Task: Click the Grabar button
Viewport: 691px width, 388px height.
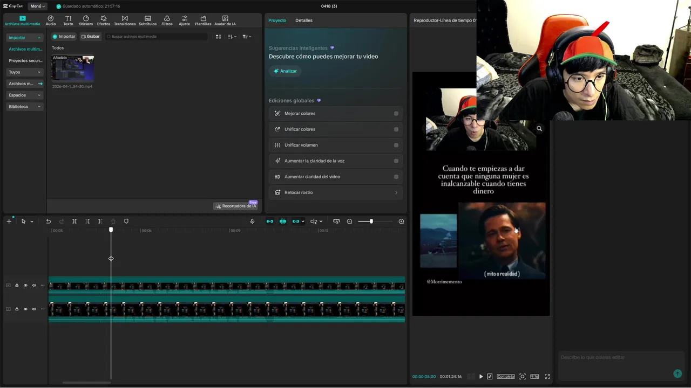Action: (x=91, y=37)
